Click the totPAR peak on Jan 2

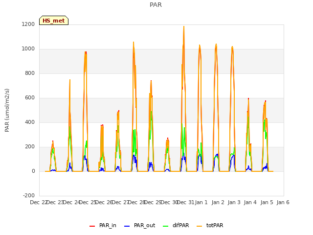pos(216,44)
